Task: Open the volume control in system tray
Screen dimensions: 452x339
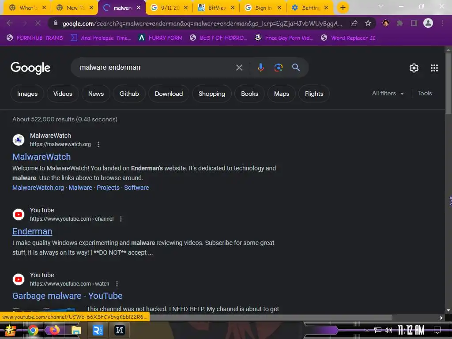Action: point(388,330)
